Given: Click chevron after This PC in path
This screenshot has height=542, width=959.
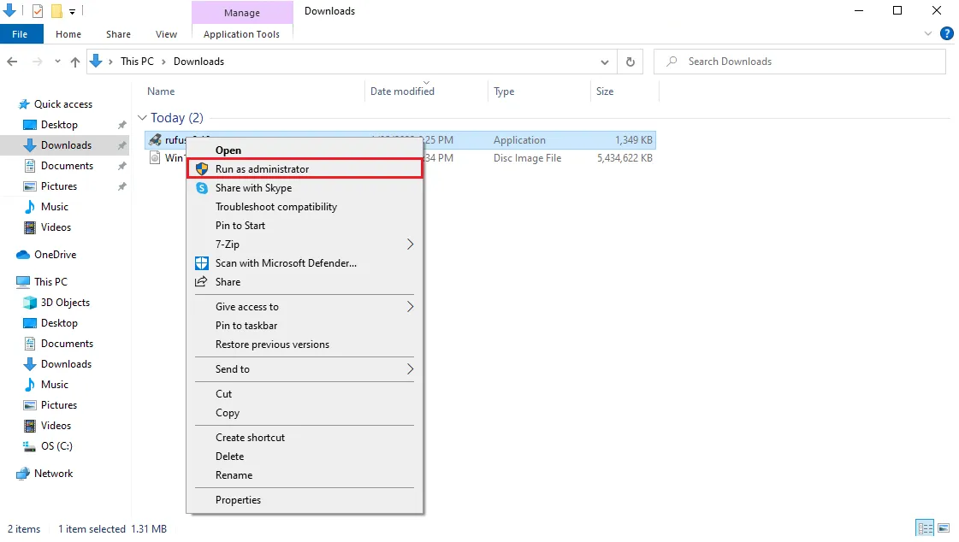Looking at the screenshot, I should click(x=163, y=62).
